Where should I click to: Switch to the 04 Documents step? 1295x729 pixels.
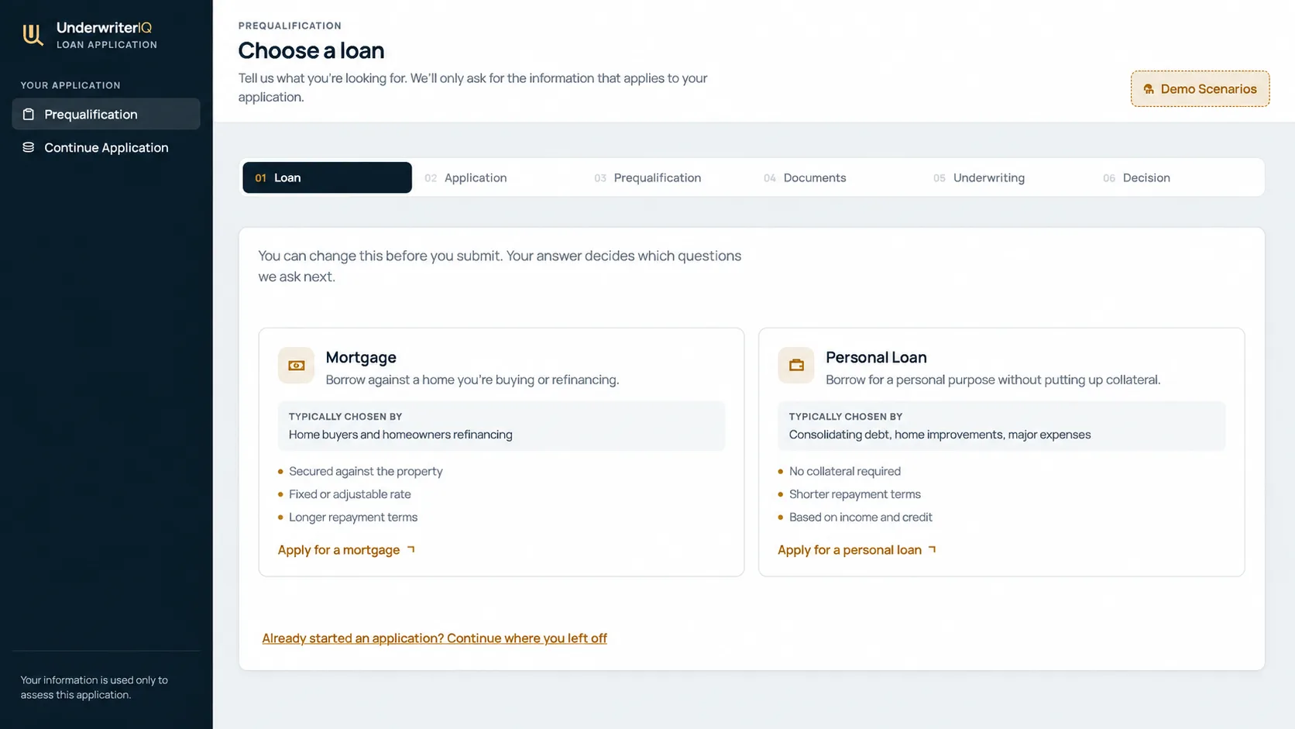coord(836,177)
